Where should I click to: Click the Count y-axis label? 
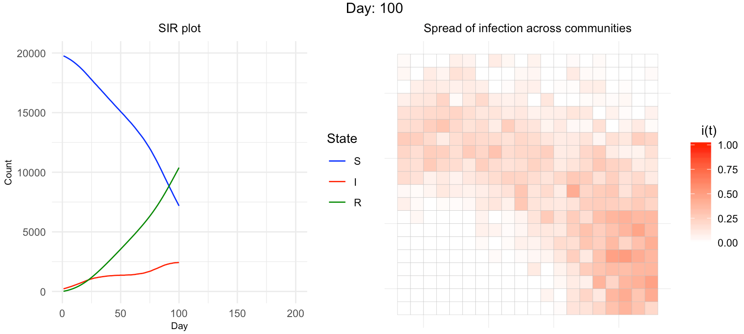tap(8, 172)
